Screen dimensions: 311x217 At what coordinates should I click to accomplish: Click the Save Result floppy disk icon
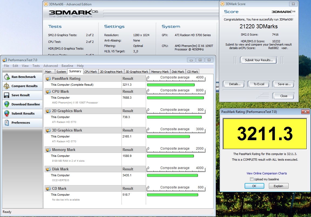click(6, 95)
